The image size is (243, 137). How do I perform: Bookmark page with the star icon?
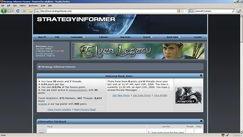[182, 11]
